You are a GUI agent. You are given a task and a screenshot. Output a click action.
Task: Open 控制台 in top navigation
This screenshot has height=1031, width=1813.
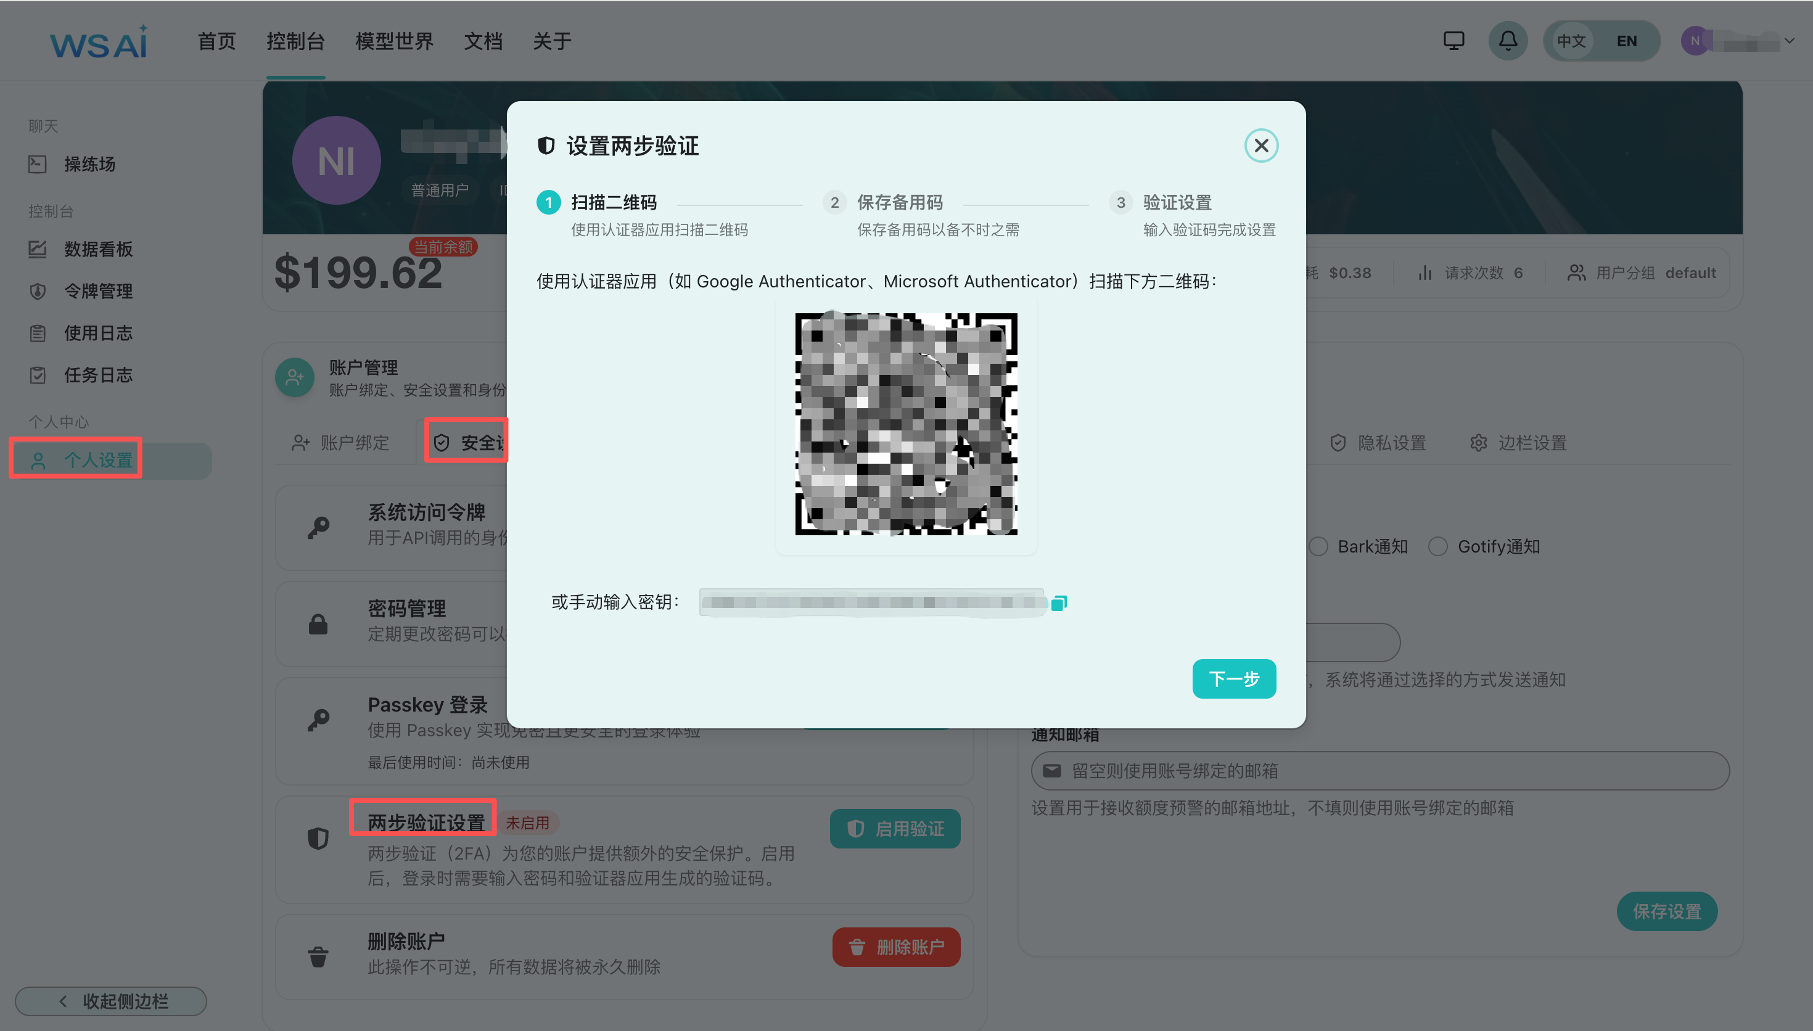pyautogui.click(x=295, y=41)
